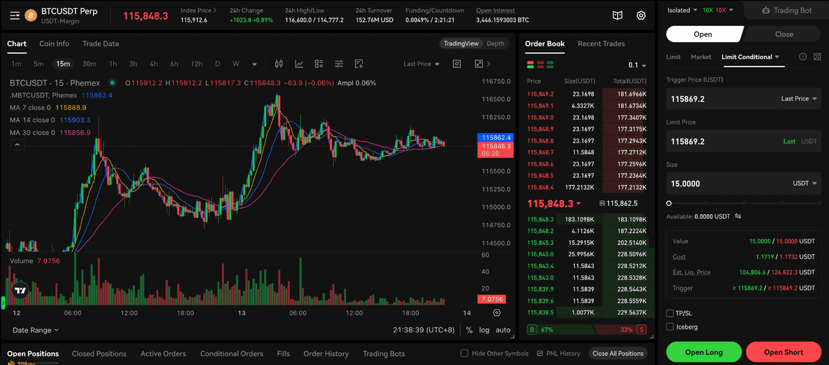Viewport: 829px width, 365px height.
Task: Click the right arrow in chart toolbar
Action: point(489,64)
